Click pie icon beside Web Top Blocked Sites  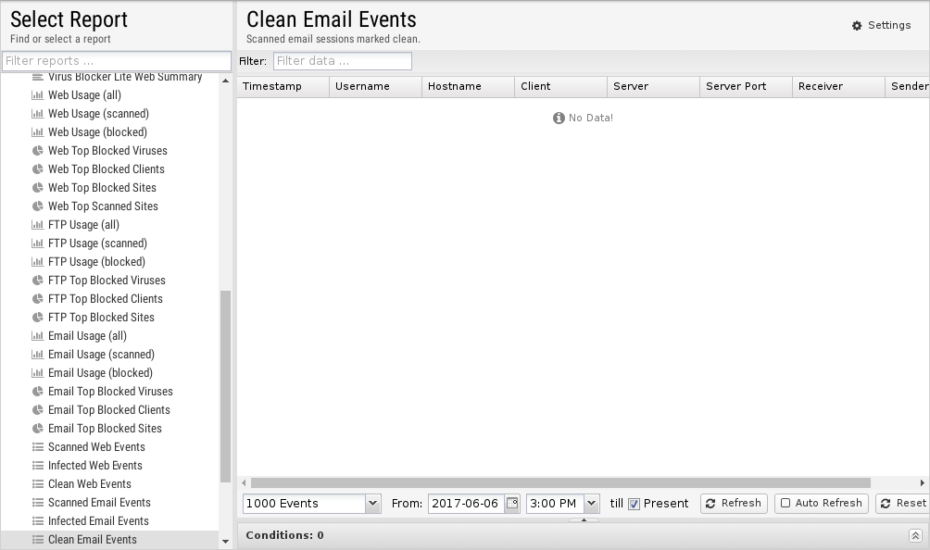(x=37, y=187)
